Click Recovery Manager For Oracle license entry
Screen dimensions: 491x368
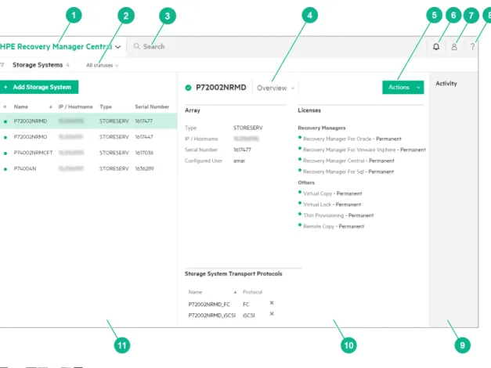[352, 139]
